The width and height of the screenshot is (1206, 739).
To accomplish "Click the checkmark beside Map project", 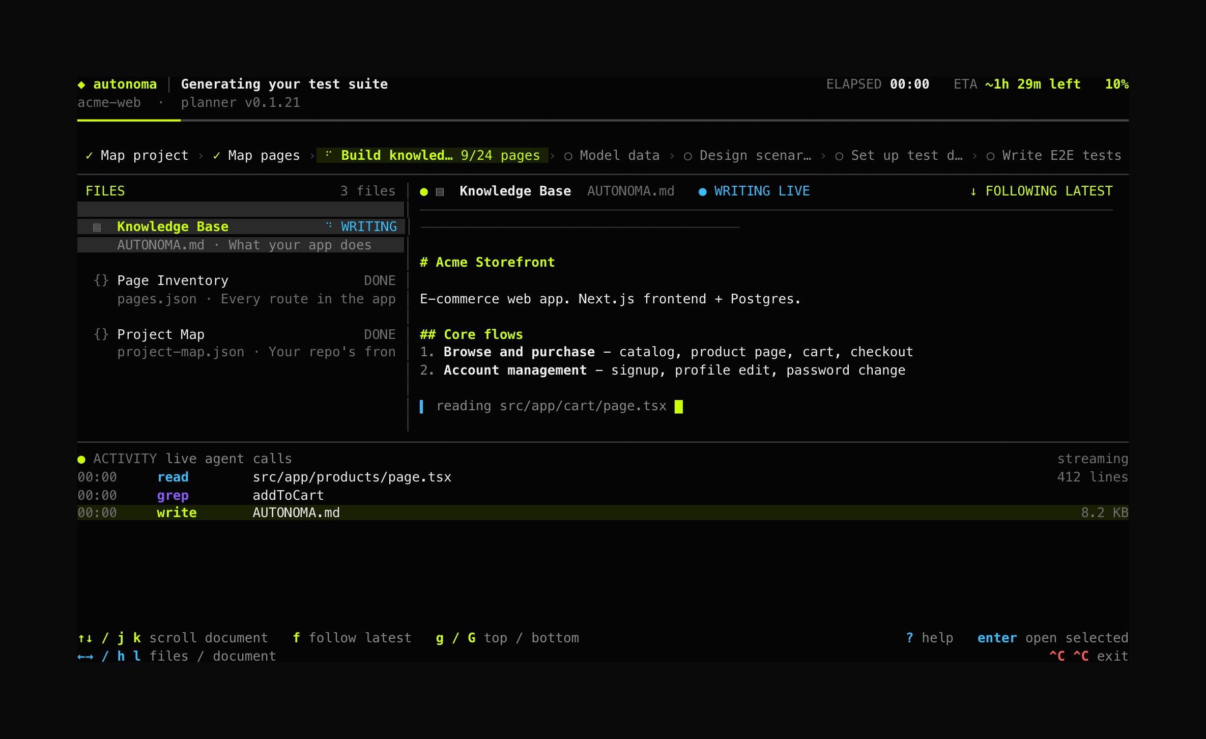I will (x=89, y=156).
